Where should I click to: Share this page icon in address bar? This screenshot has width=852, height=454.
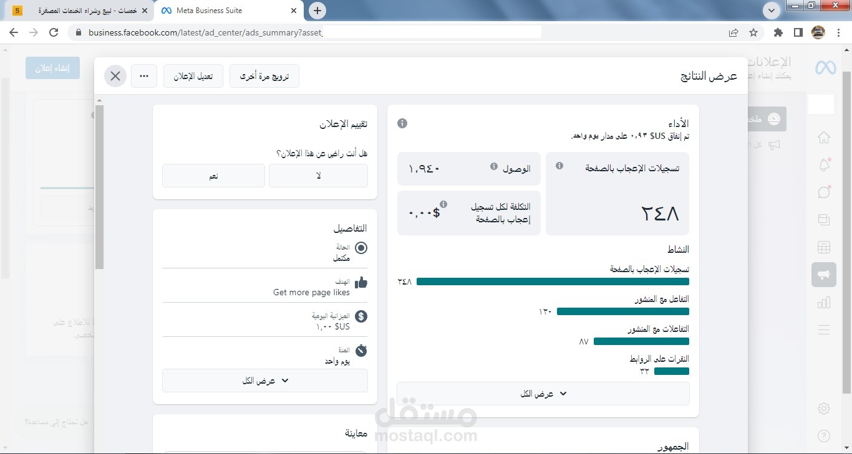point(733,32)
